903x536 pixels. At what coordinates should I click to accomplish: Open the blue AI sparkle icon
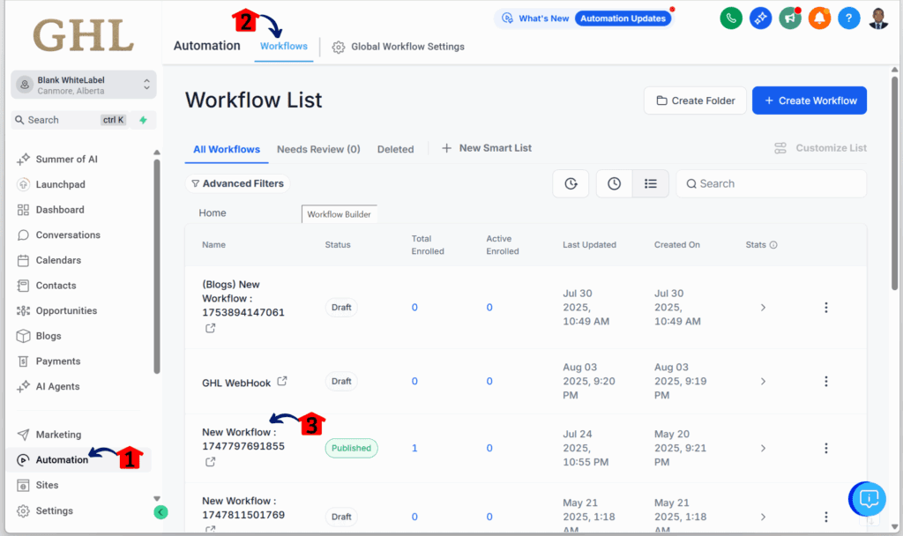[x=760, y=19]
